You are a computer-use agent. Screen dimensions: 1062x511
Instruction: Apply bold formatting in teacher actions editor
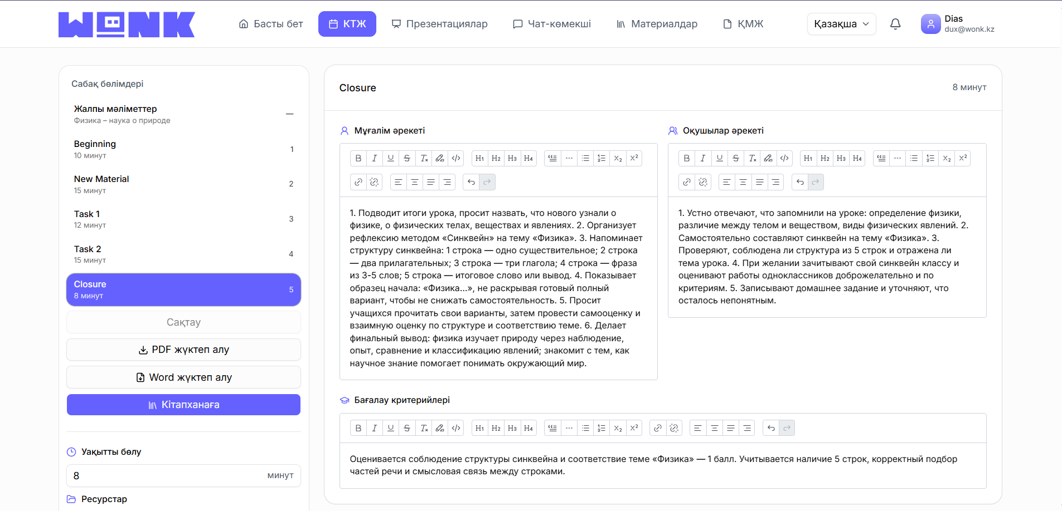tap(358, 158)
